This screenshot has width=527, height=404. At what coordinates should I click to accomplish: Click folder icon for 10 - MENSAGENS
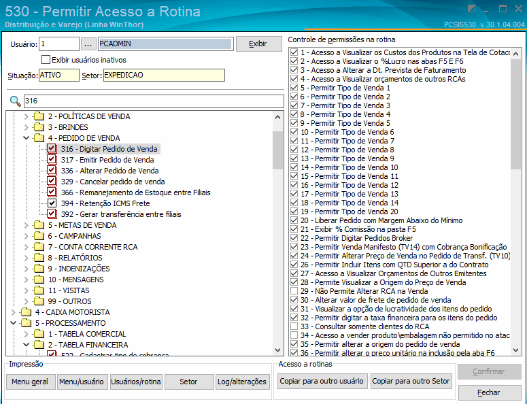[39, 280]
